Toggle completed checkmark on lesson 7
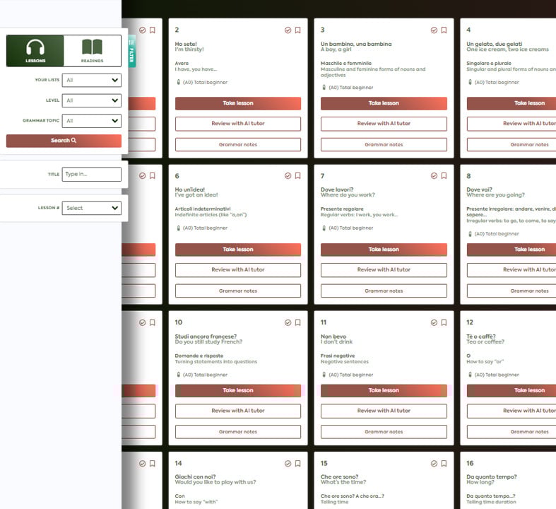This screenshot has height=509, width=556. (x=434, y=176)
